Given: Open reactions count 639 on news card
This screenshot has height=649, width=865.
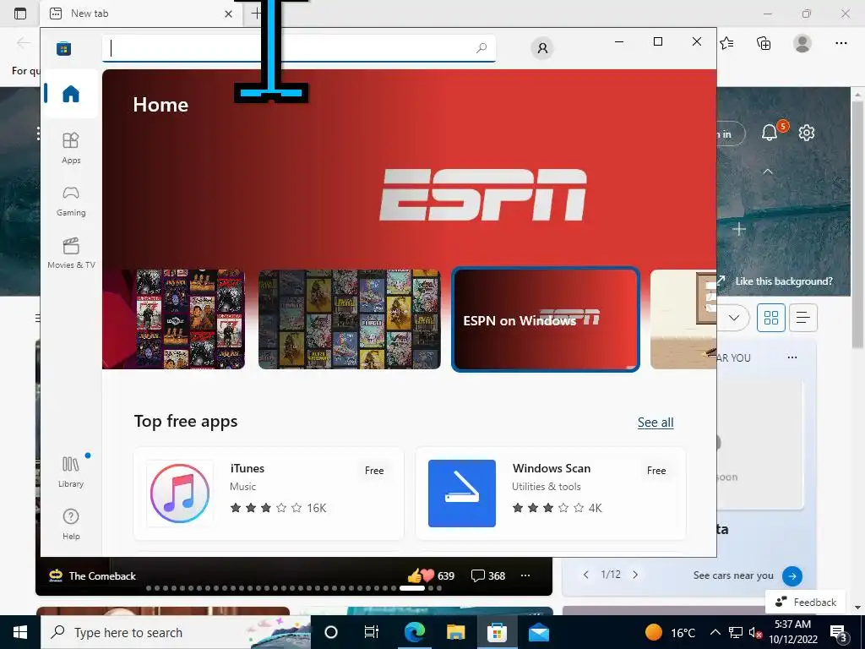Looking at the screenshot, I should click(x=431, y=575).
